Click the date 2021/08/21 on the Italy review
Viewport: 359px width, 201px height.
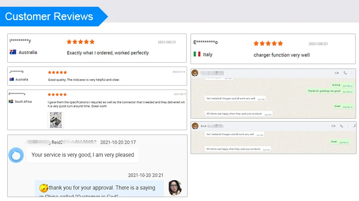318,44
